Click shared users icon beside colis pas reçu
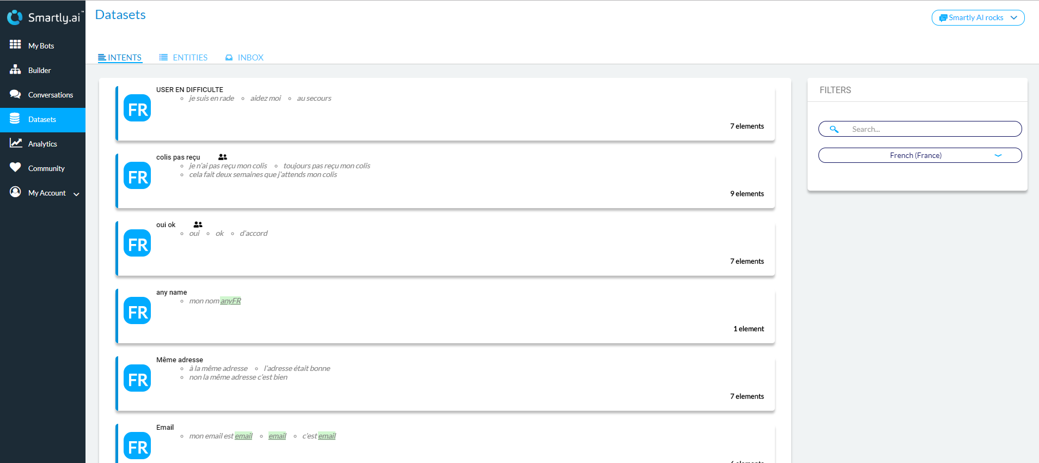1039x463 pixels. [x=223, y=157]
